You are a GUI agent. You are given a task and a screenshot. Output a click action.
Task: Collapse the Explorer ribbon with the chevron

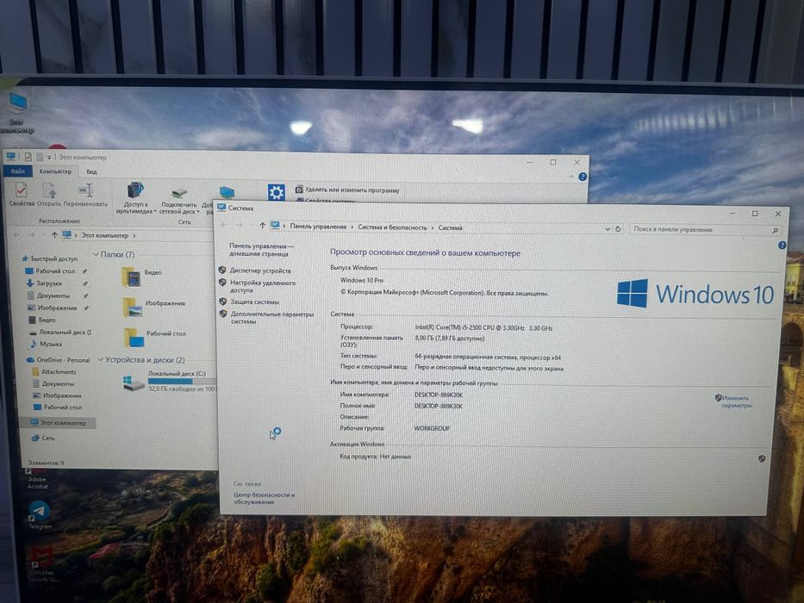(571, 177)
